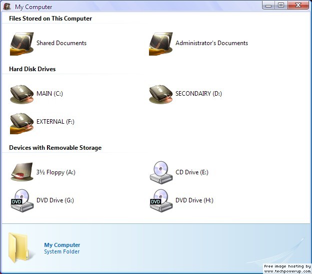312x274 pixels.
Task: Minimize the My Computer window
Action: (269, 5)
